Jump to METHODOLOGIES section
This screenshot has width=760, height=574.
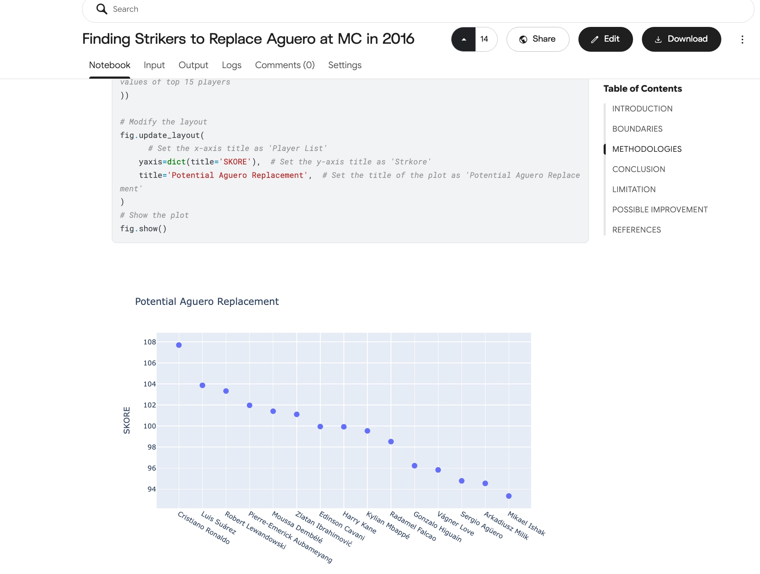pos(647,149)
